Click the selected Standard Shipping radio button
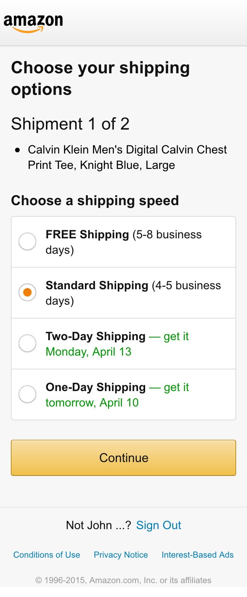Viewport: 247px width, 597px height. [27, 292]
